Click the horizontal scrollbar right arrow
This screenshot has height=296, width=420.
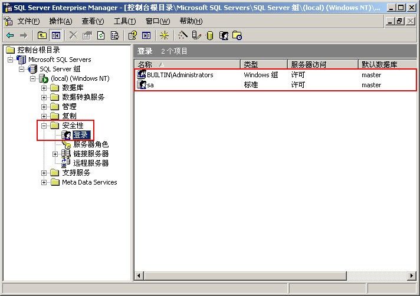tap(411, 276)
